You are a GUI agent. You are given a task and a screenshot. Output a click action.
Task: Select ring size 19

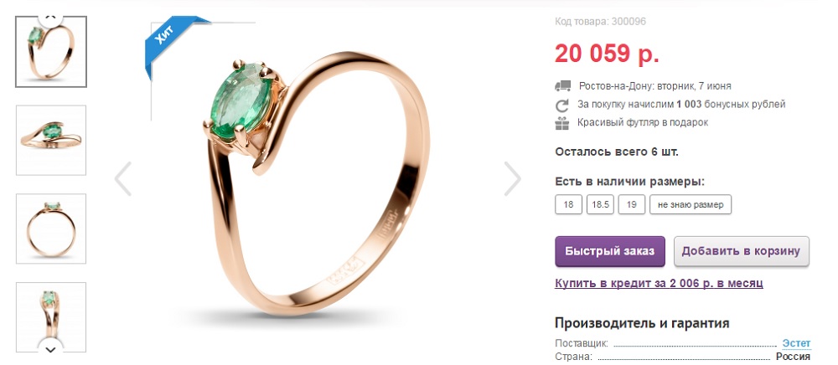631,204
